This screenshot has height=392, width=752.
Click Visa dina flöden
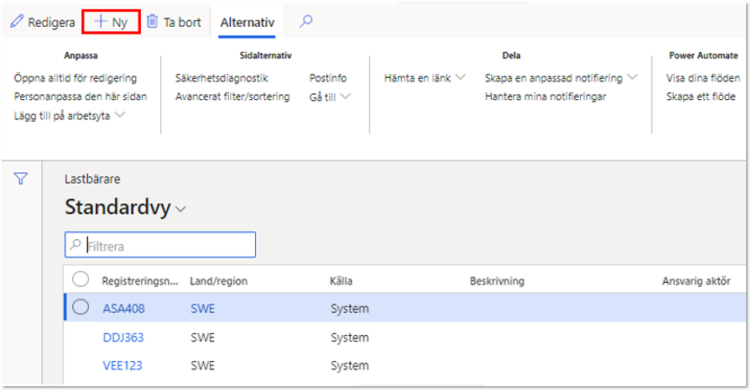[702, 78]
